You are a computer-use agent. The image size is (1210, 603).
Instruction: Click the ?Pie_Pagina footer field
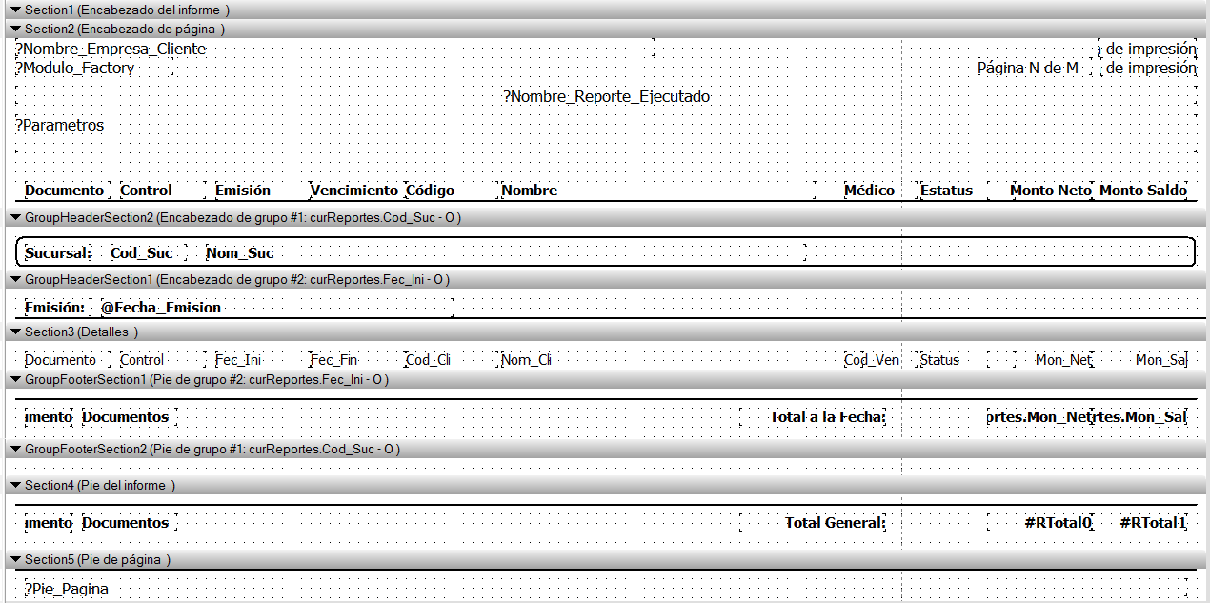[606, 590]
